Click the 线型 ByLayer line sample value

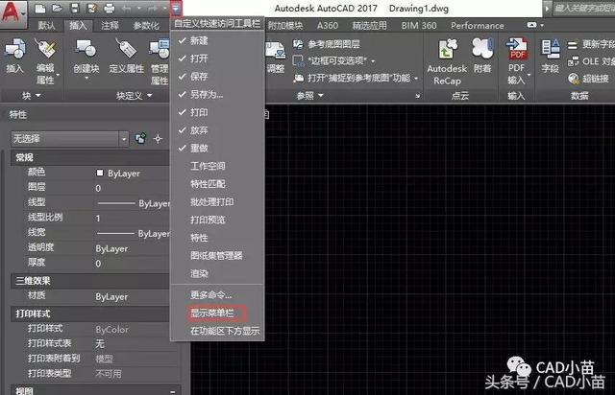(x=134, y=203)
